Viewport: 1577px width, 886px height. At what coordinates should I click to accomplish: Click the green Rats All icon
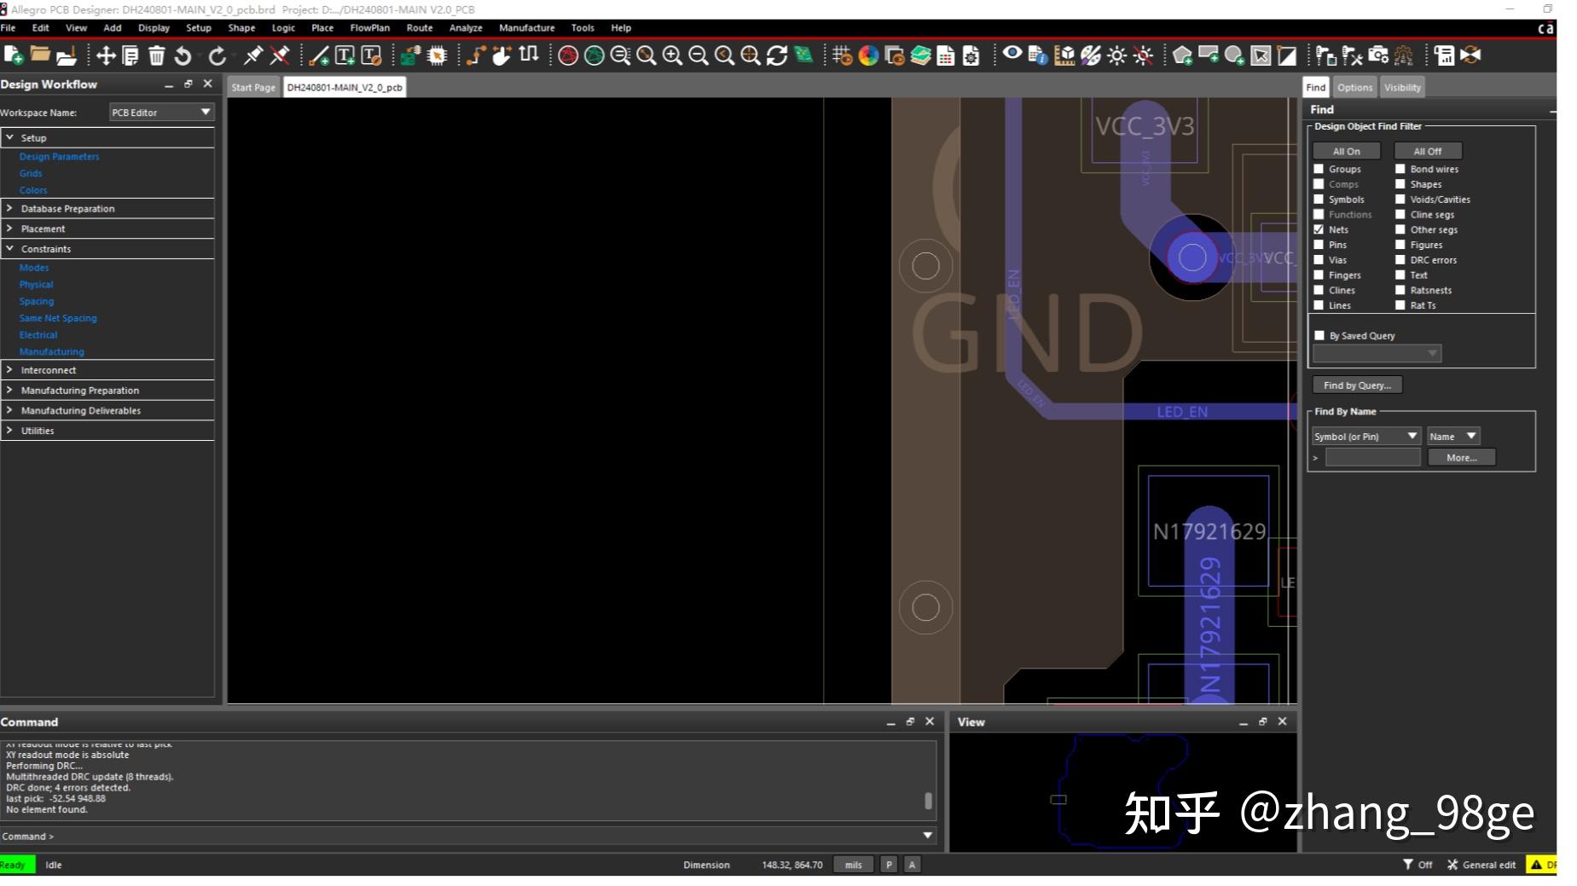(x=594, y=55)
